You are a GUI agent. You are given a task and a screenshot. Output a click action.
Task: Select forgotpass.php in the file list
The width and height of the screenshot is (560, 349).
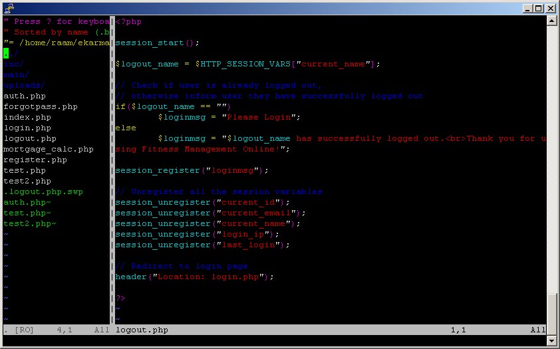coord(41,106)
